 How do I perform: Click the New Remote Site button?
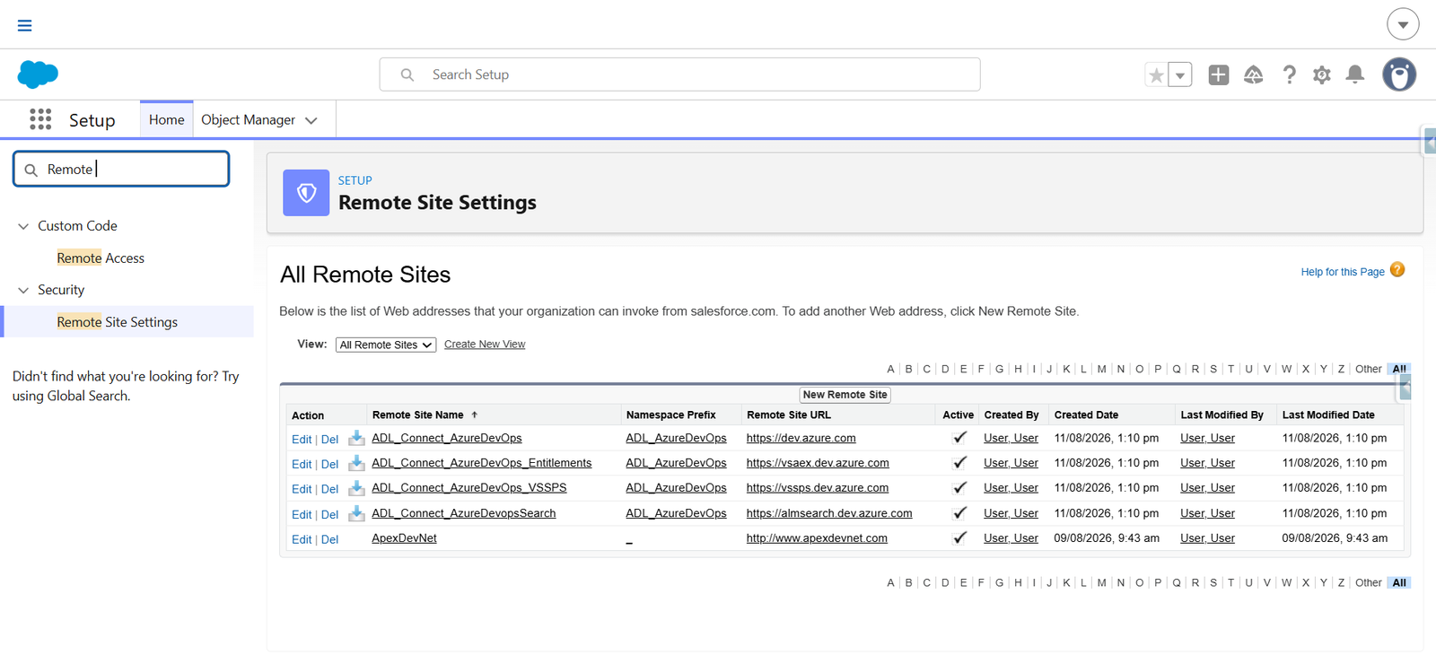point(845,395)
